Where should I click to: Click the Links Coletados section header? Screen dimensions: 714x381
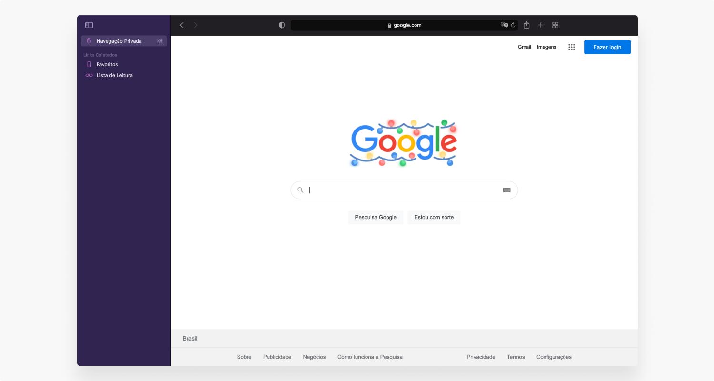pyautogui.click(x=100, y=55)
